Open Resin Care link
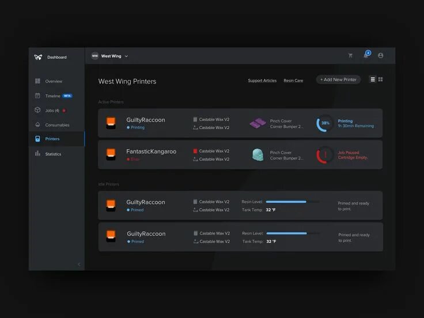 pyautogui.click(x=293, y=81)
